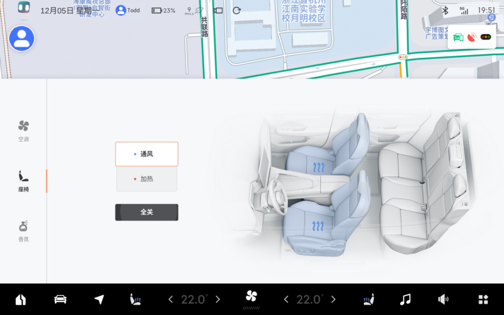Viewport: 504px width, 315px height.
Task: Switch to 空调 air conditioning tab
Action: pyautogui.click(x=23, y=131)
